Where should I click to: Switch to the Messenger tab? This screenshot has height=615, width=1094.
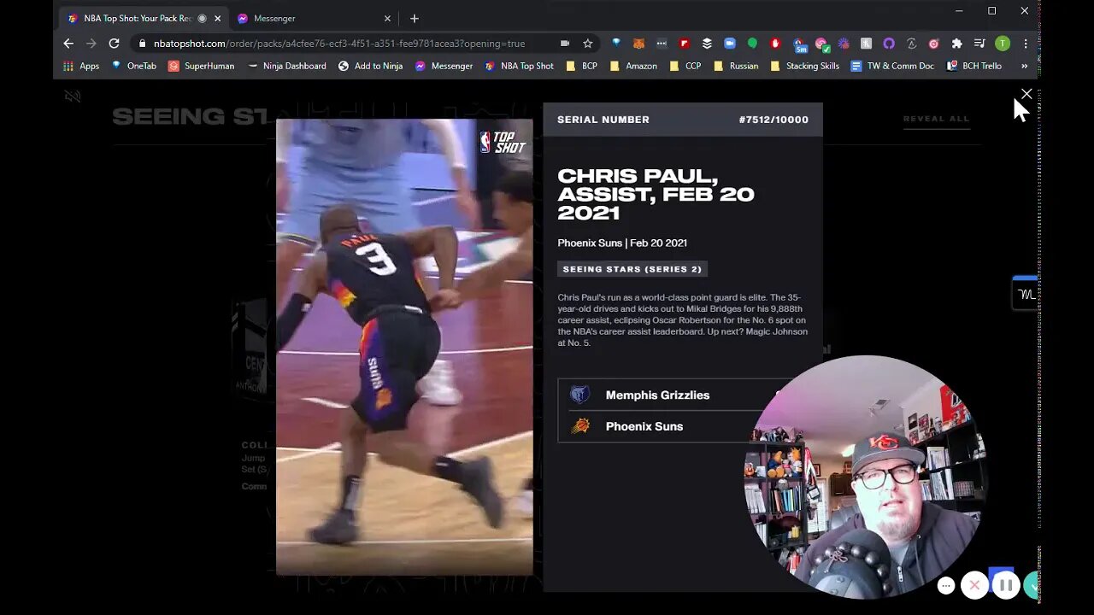pyautogui.click(x=315, y=18)
